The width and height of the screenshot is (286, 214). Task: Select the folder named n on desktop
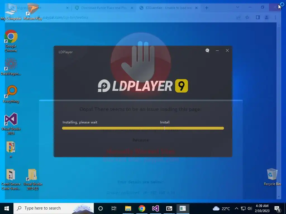tap(11, 149)
